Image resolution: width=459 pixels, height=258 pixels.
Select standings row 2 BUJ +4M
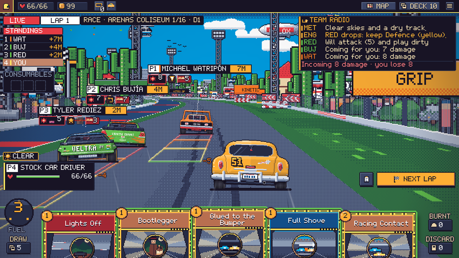pos(33,47)
